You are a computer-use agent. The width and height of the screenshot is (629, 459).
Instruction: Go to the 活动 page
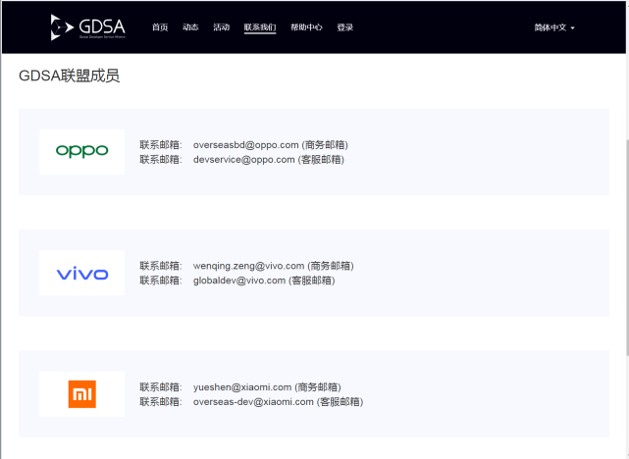click(x=221, y=27)
